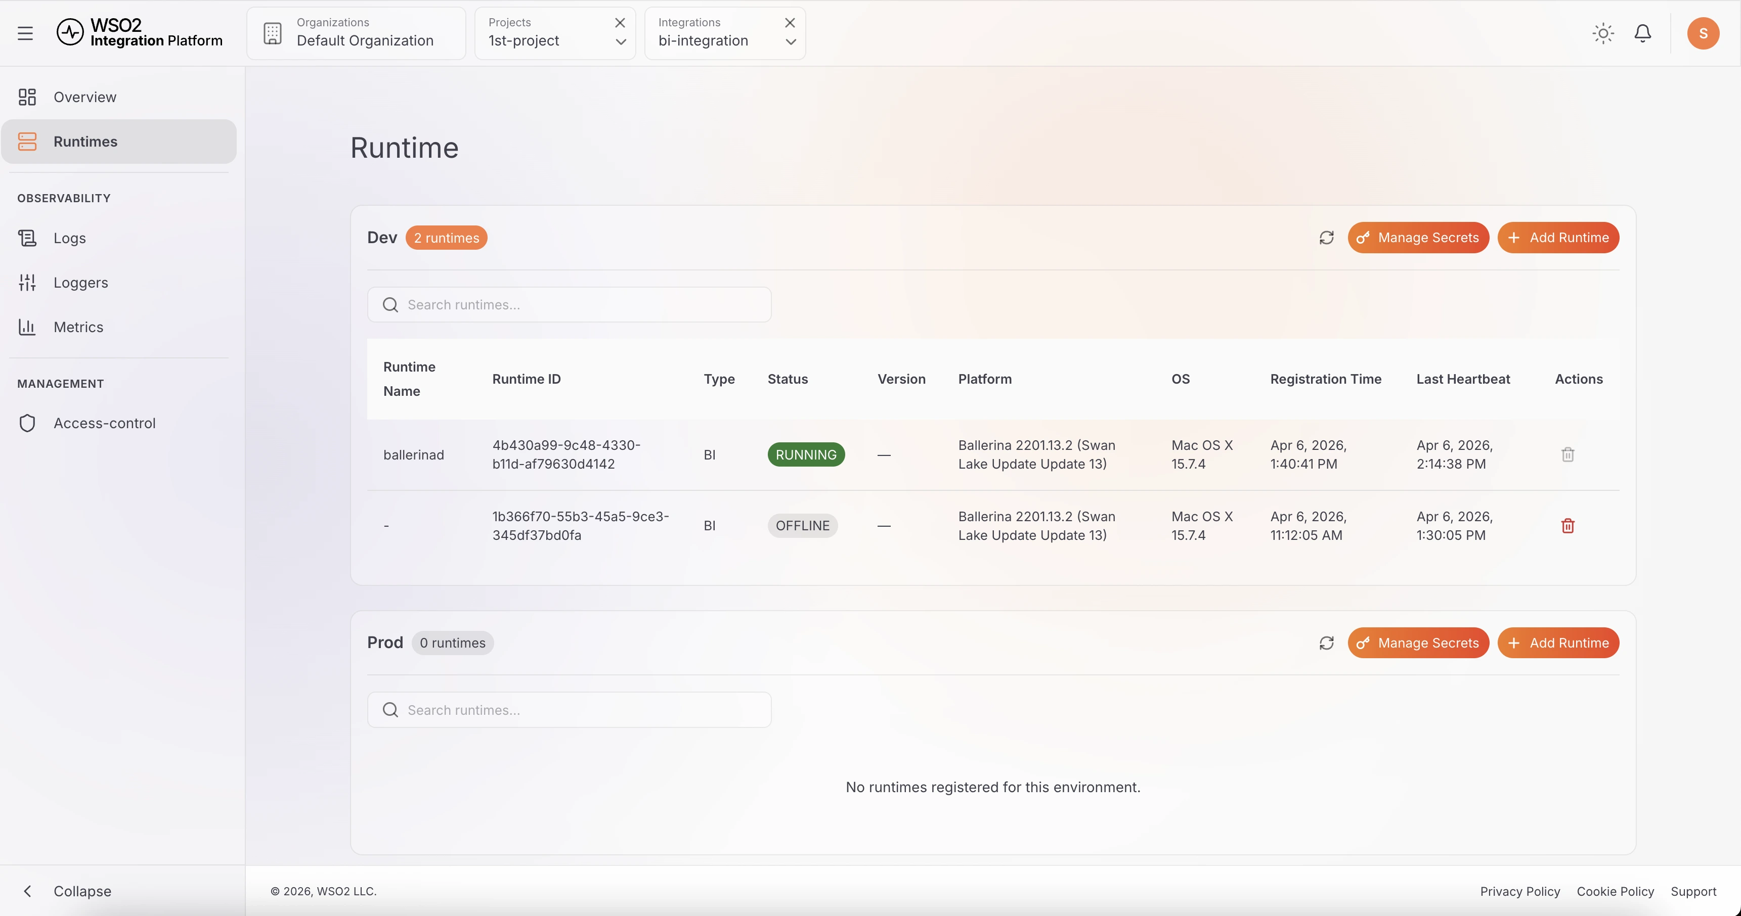Viewport: 1741px width, 916px height.
Task: Click Manage Secrets in Dev section
Action: (x=1418, y=238)
